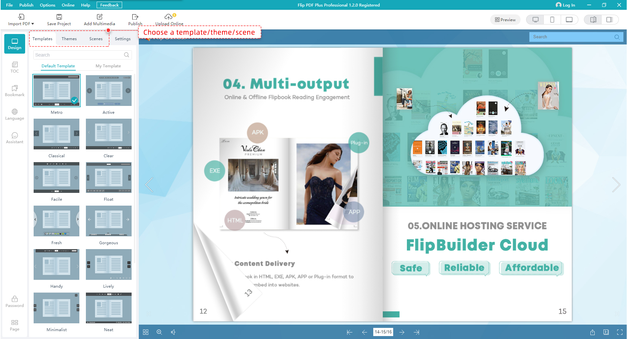Image resolution: width=627 pixels, height=339 pixels.
Task: Select the Neat template thumbnail
Action: point(108,308)
